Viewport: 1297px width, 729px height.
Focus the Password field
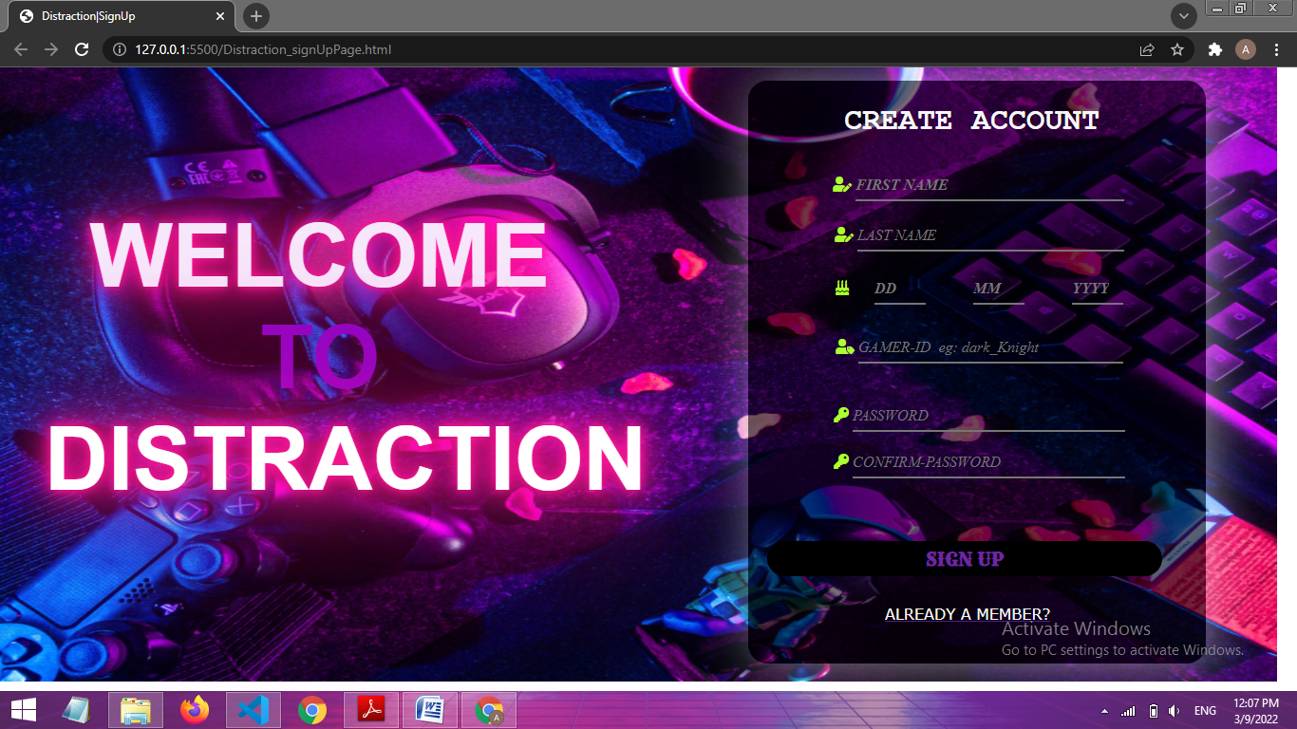[988, 416]
